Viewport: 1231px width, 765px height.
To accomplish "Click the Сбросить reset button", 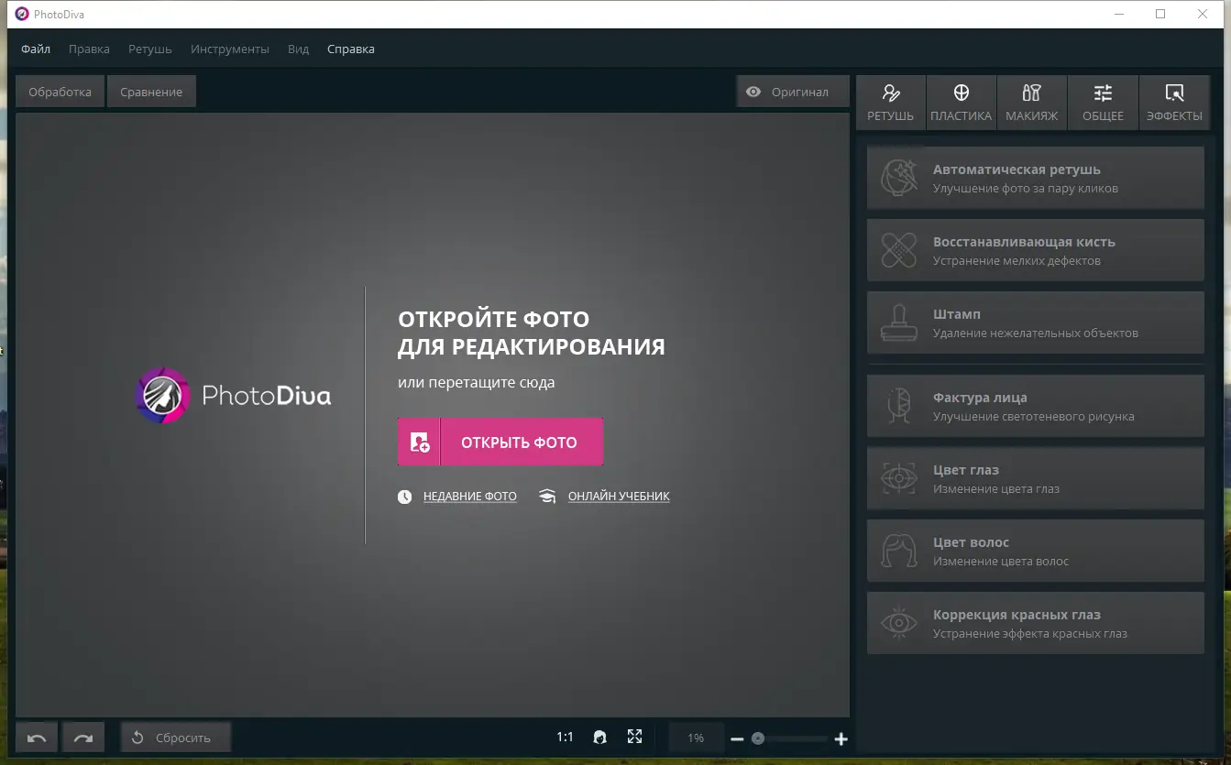I will click(x=176, y=738).
